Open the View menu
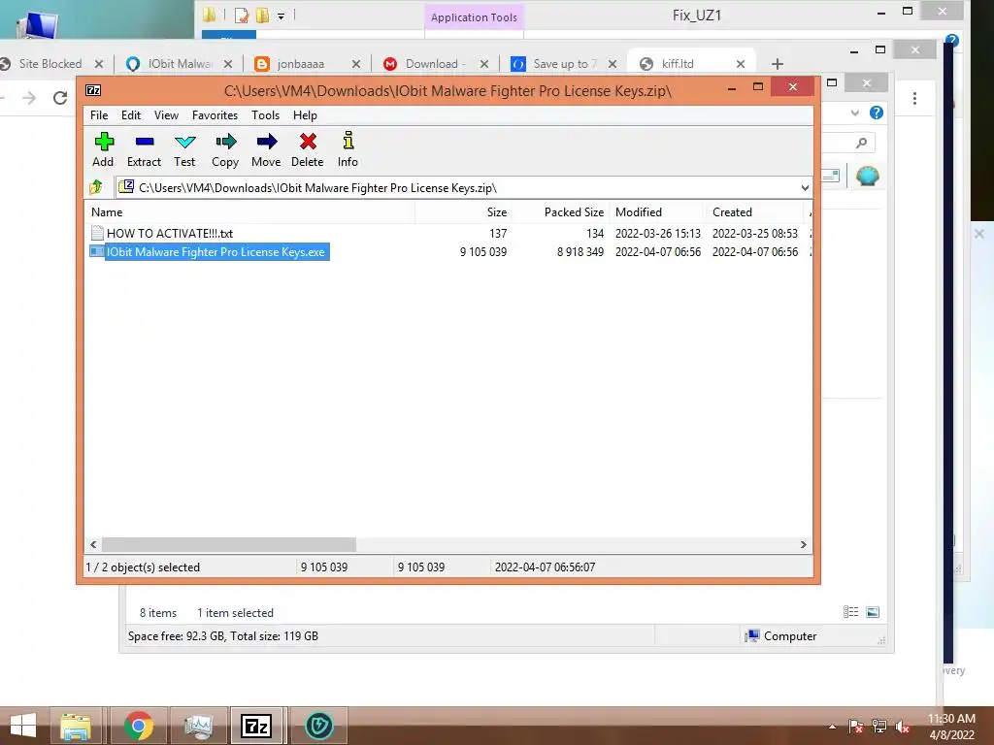Viewport: 994px width, 745px height. (x=166, y=115)
